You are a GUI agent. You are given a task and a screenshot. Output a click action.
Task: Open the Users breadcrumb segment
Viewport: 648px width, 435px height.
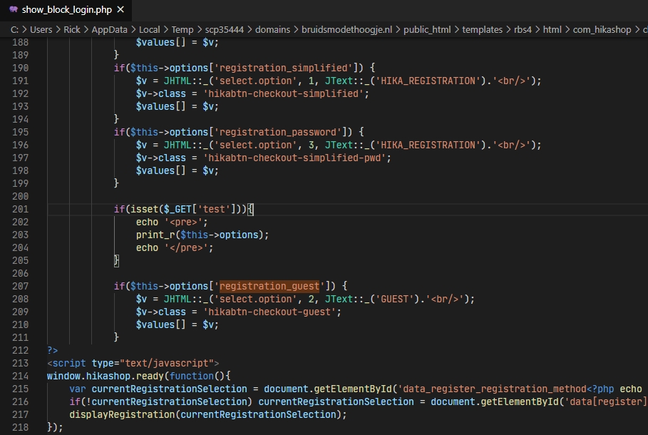[41, 30]
